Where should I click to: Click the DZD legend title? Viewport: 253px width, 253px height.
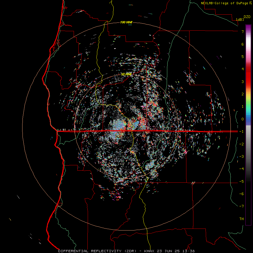[247, 17]
